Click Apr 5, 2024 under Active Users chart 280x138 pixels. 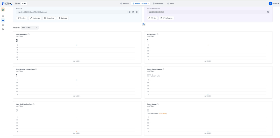click(208, 61)
